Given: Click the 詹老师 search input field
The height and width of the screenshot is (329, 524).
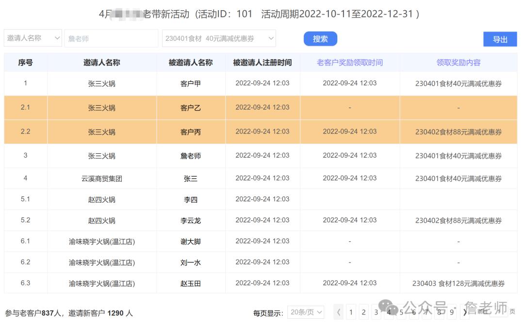Looking at the screenshot, I should 111,38.
